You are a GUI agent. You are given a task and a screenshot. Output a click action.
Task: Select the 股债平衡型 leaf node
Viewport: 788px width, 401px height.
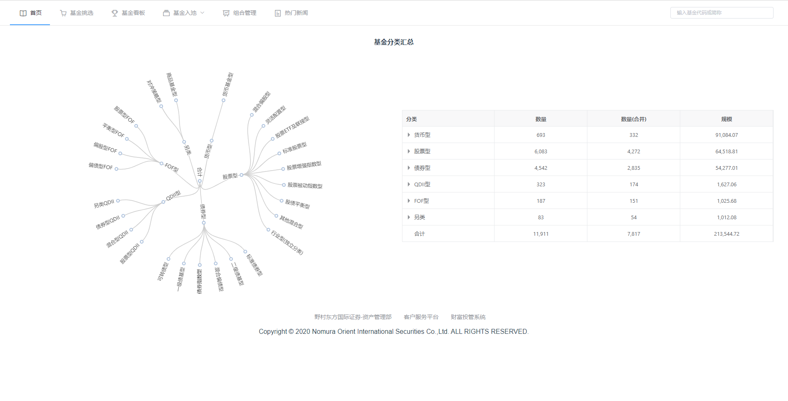282,201
